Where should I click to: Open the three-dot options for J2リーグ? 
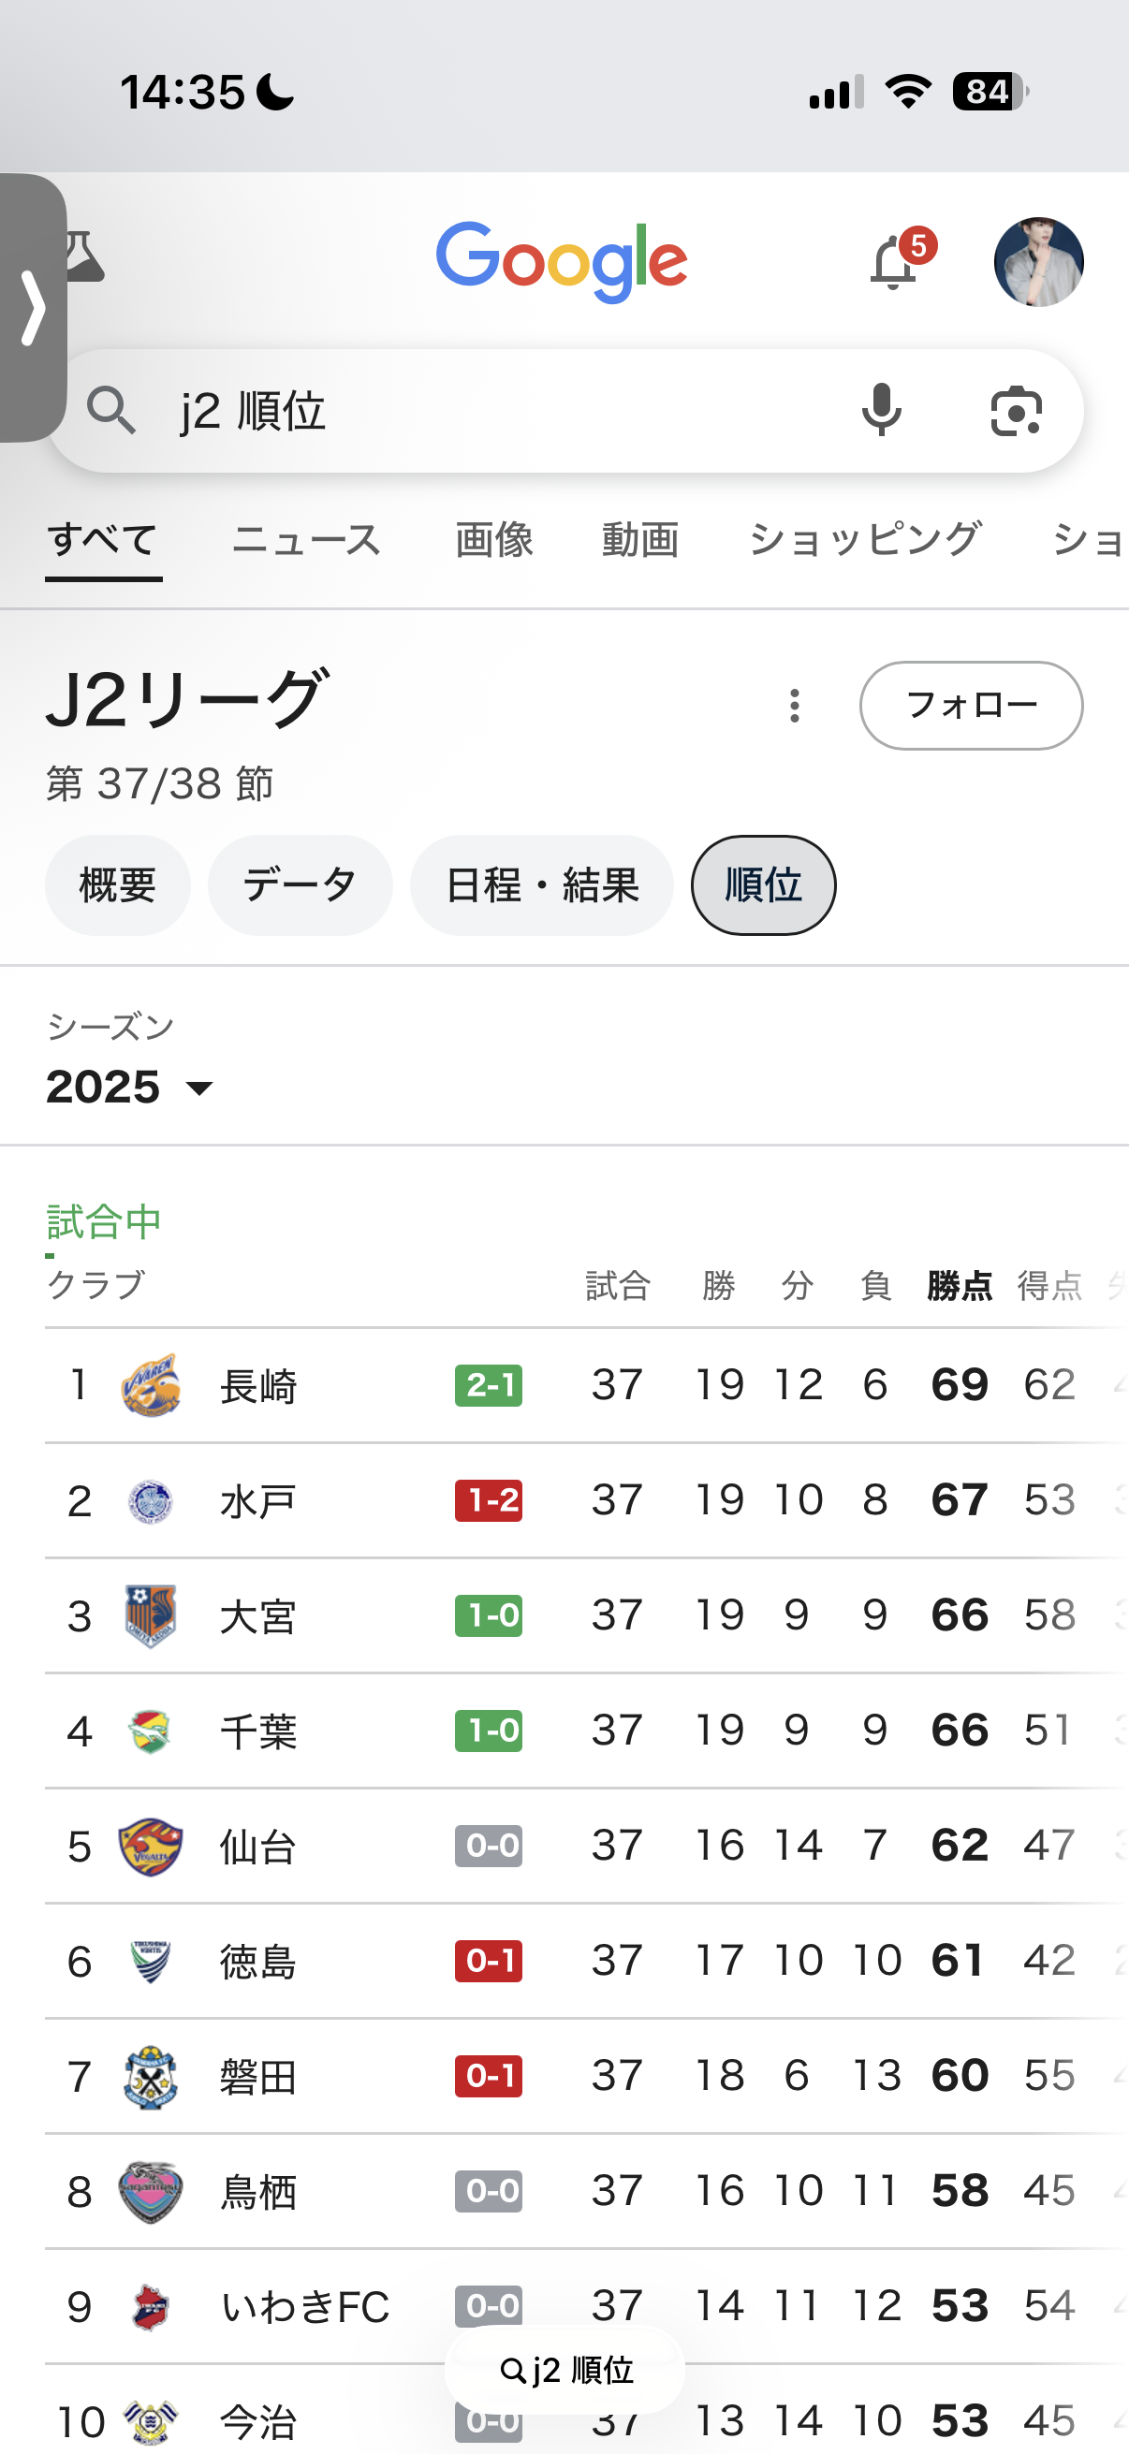[x=795, y=706]
